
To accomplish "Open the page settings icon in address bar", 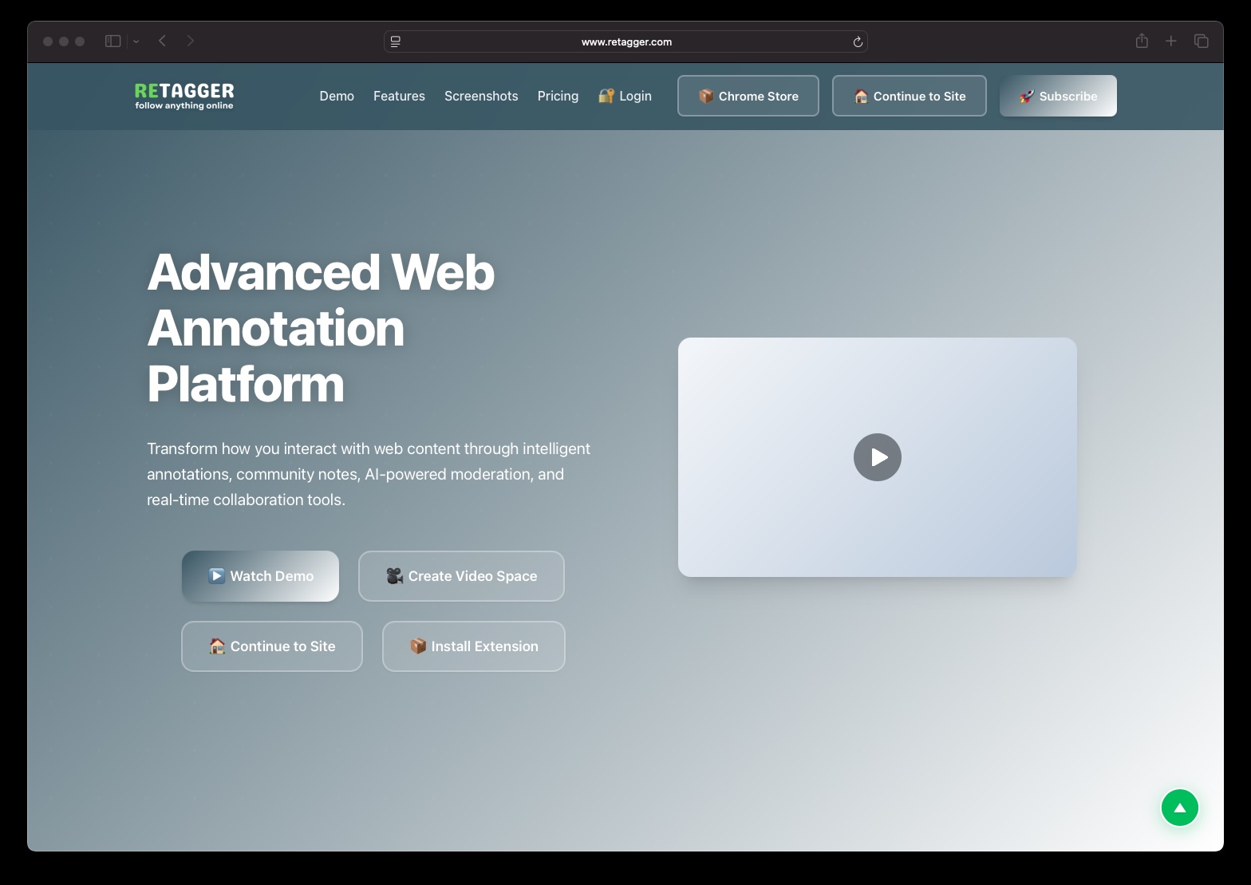I will [396, 42].
